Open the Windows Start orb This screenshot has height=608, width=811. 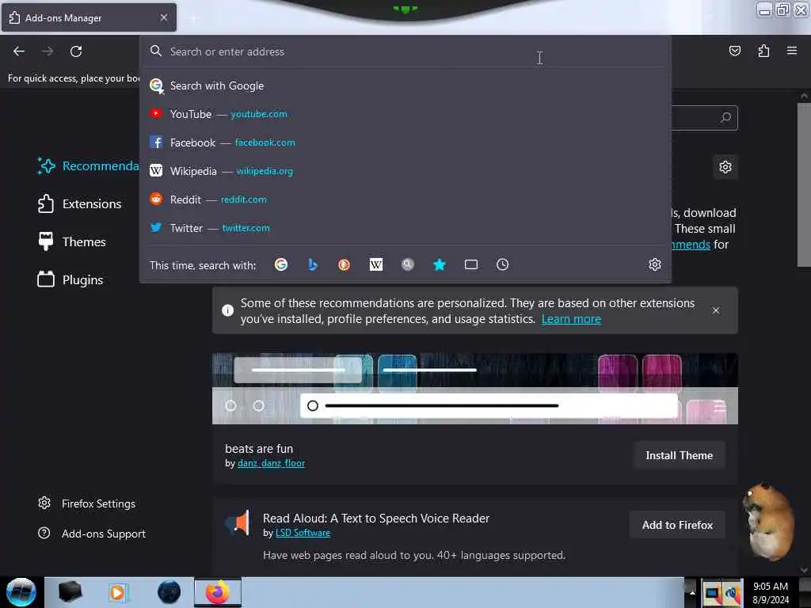(x=21, y=592)
